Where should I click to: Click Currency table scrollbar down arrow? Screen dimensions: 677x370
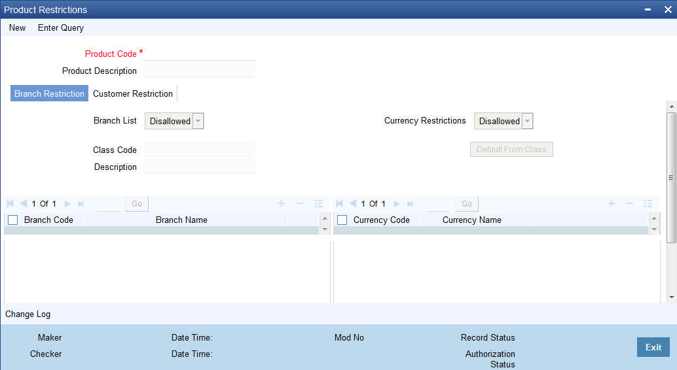tap(654, 229)
